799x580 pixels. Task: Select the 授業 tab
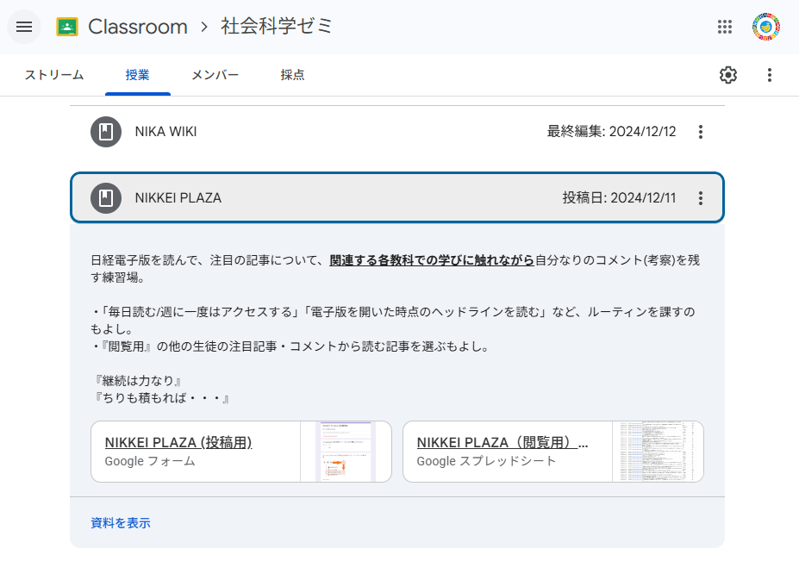coord(138,75)
